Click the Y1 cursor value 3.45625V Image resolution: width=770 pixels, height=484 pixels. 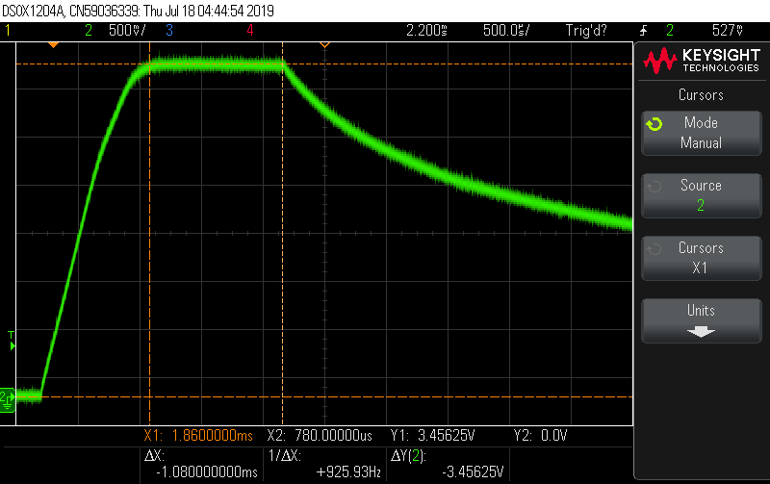pyautogui.click(x=447, y=435)
